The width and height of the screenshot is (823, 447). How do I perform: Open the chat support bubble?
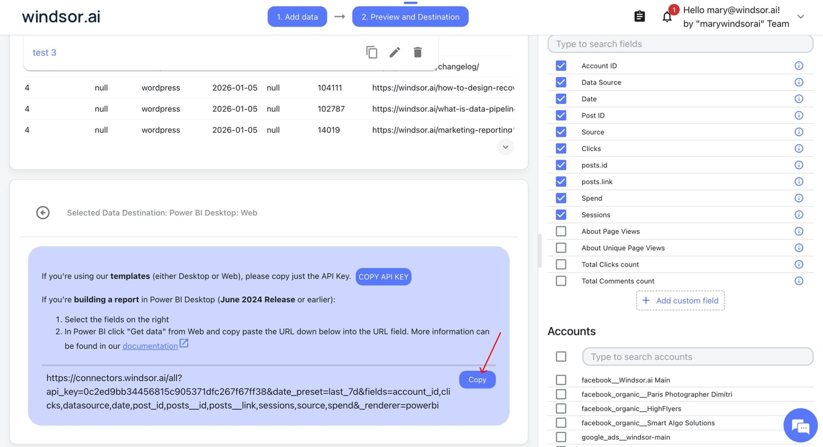(x=800, y=425)
